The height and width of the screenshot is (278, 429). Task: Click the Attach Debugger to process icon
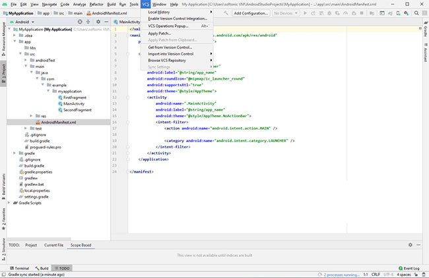pyautogui.click(x=354, y=13)
